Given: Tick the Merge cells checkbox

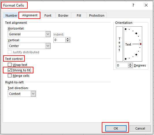Looking at the screenshot, I should [10, 76].
